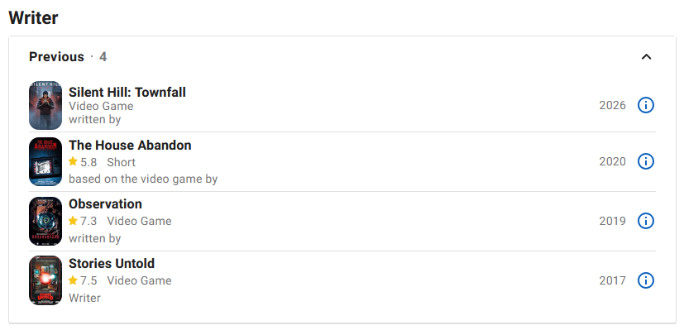Click the 'based on the video game by' text
This screenshot has height=330, width=684.
pos(143,179)
